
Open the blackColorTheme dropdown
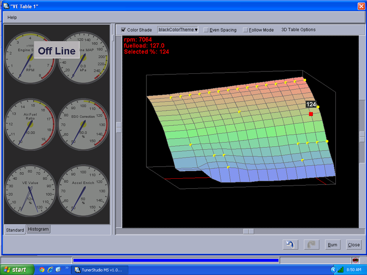(x=178, y=30)
